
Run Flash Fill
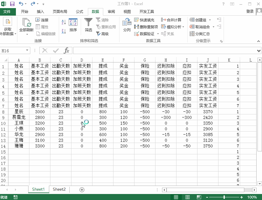[144, 20]
